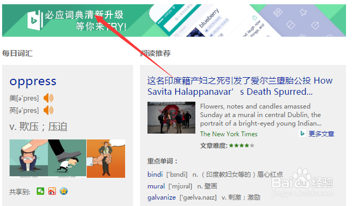354x206 pixels.
Task: Play the UK pronunciation of oppress
Action: point(48,110)
